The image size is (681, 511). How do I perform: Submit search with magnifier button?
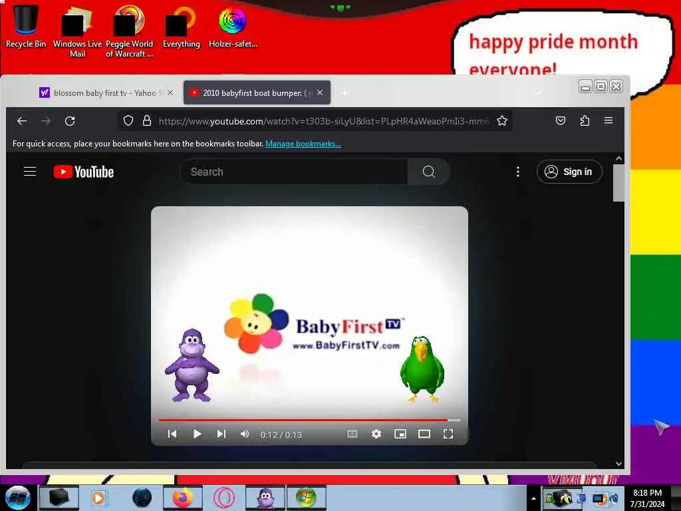tap(429, 172)
